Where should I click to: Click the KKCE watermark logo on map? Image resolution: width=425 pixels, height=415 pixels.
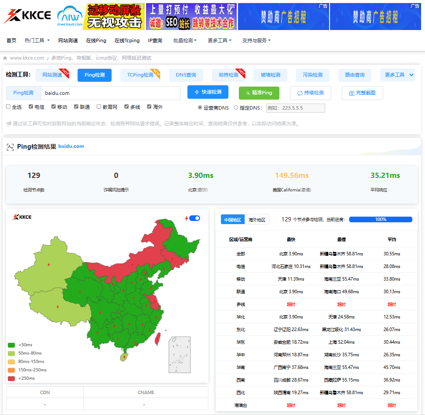point(22,217)
